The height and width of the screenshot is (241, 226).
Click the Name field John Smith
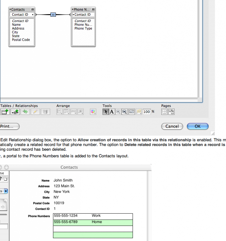pos(63,180)
